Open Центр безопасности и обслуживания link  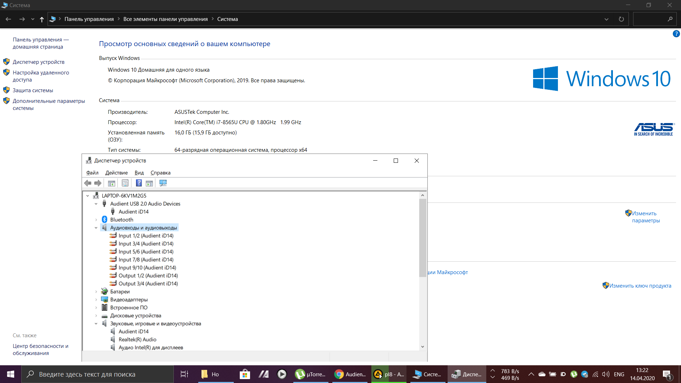(x=40, y=350)
